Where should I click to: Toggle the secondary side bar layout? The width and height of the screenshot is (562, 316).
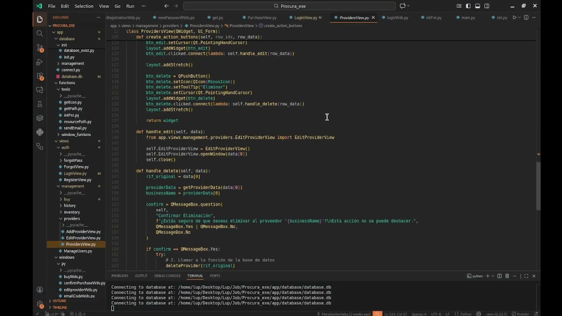(486, 6)
